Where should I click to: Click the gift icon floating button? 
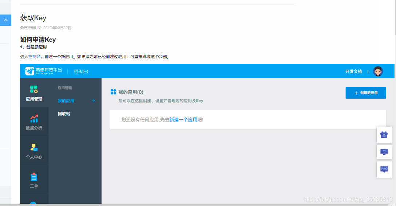pos(384,135)
